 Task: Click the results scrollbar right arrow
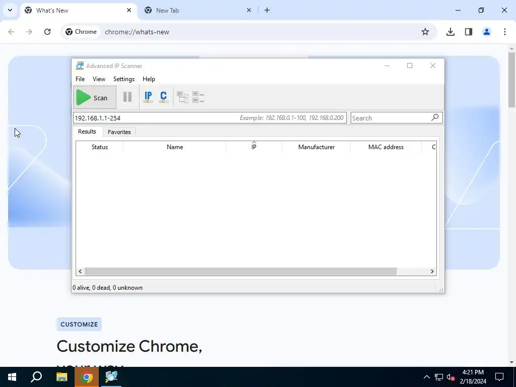[432, 272]
